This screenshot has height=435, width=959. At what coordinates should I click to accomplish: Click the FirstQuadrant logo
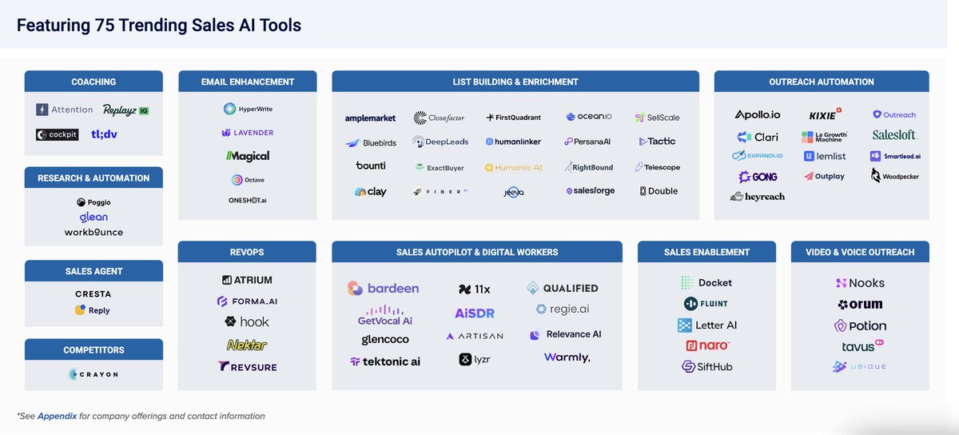tap(513, 118)
